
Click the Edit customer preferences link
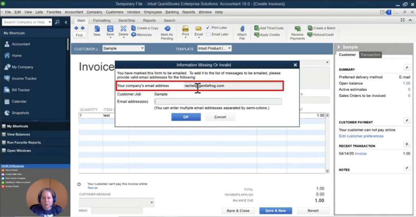361,136
